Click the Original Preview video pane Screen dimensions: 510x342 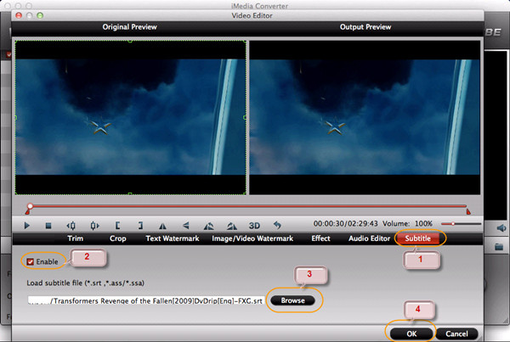tap(130, 118)
